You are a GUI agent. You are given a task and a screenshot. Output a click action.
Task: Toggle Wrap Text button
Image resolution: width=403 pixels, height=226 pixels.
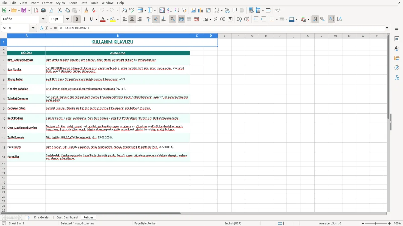coord(173,19)
